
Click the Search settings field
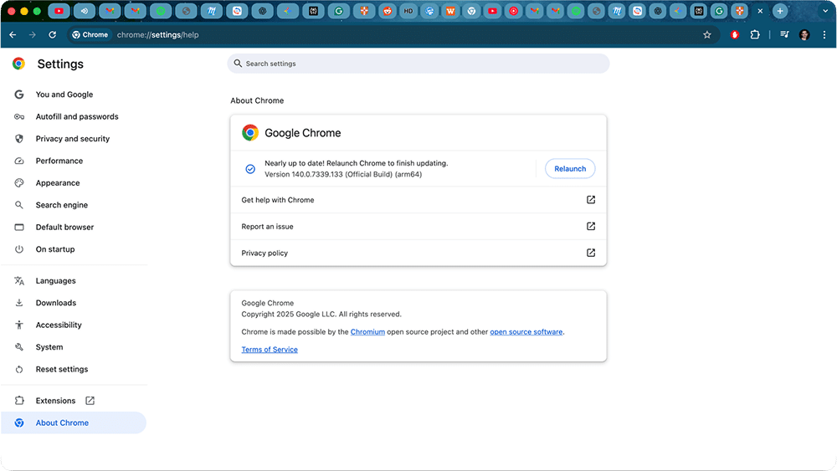click(418, 64)
